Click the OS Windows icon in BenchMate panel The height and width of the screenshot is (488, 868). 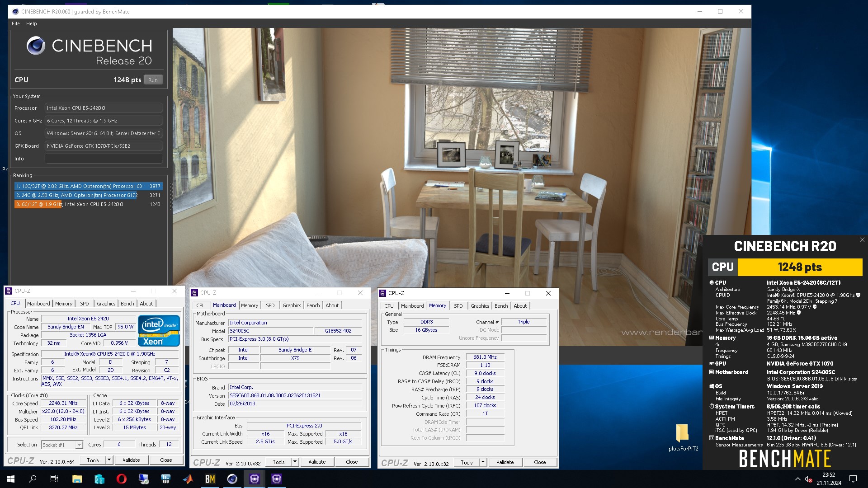pos(712,386)
